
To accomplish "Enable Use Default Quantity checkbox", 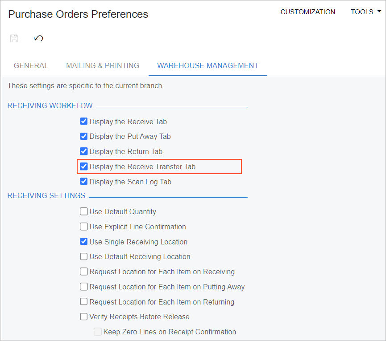I will (84, 211).
